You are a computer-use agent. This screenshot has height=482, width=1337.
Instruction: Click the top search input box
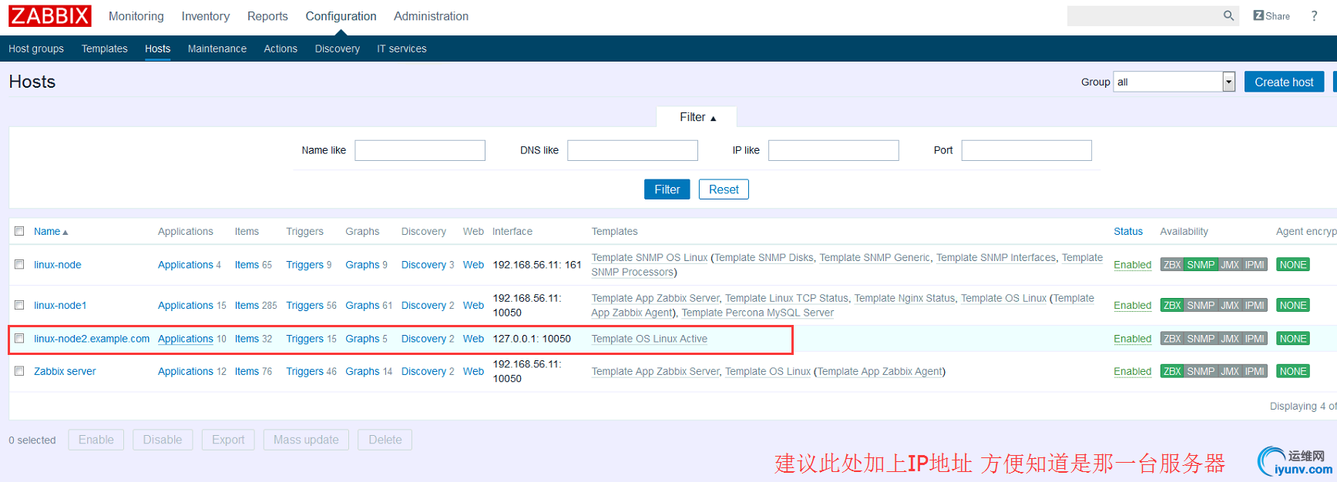tap(1144, 16)
